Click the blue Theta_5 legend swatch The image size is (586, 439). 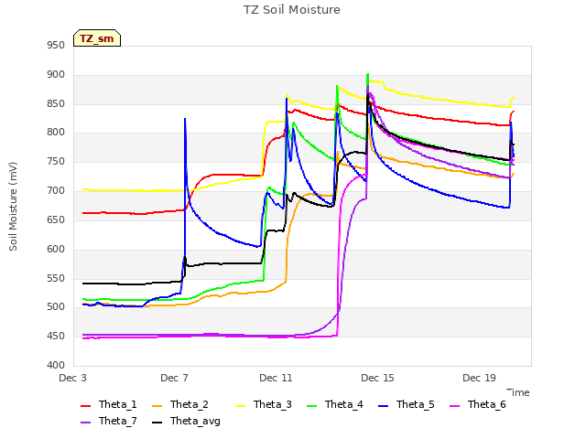click(383, 406)
